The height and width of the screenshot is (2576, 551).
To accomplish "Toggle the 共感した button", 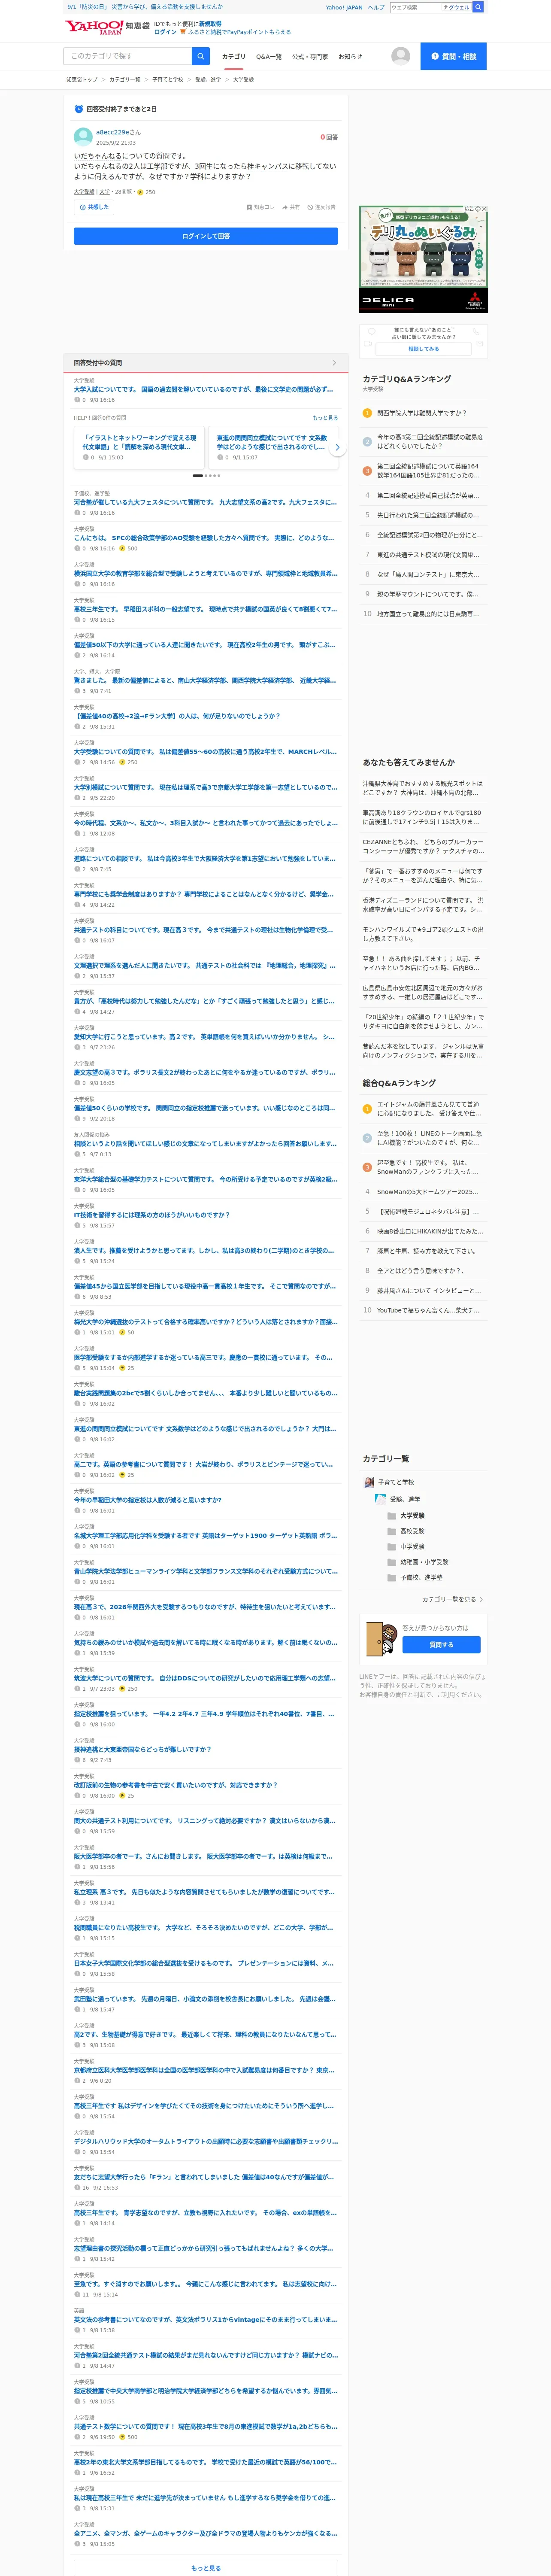I will [94, 207].
